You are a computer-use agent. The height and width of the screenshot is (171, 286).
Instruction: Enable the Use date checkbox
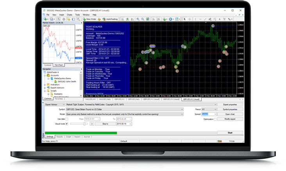[x=68, y=119]
